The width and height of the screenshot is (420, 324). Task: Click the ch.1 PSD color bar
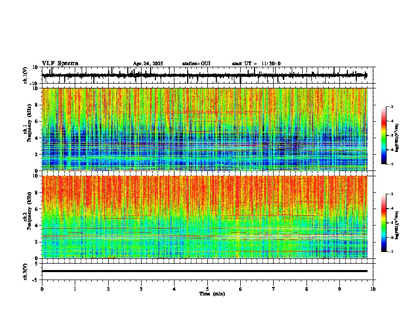point(384,136)
